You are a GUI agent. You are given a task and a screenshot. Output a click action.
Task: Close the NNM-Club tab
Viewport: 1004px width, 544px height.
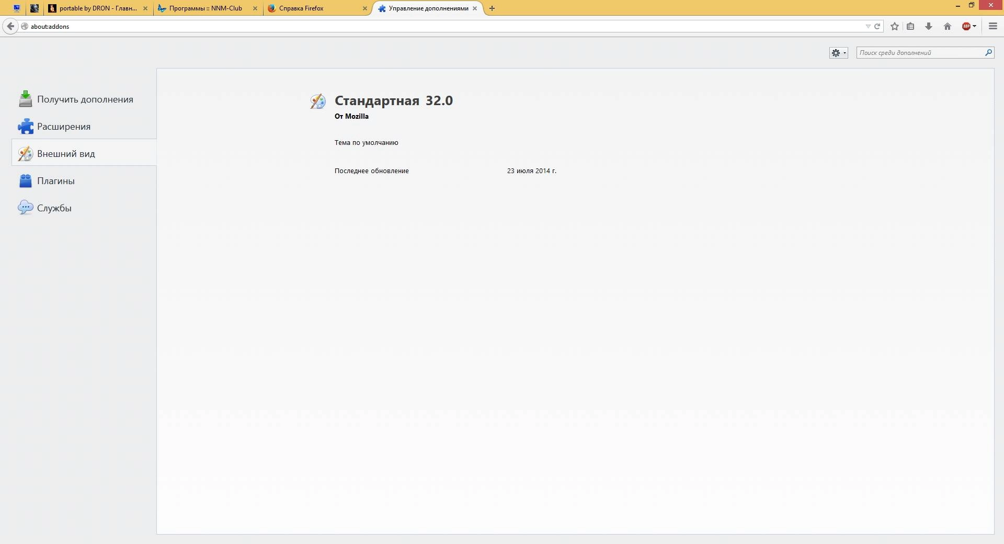[x=255, y=8]
